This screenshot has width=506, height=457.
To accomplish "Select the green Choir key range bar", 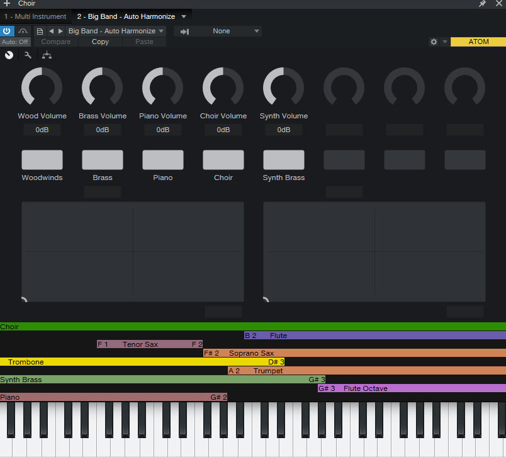I will pos(253,327).
